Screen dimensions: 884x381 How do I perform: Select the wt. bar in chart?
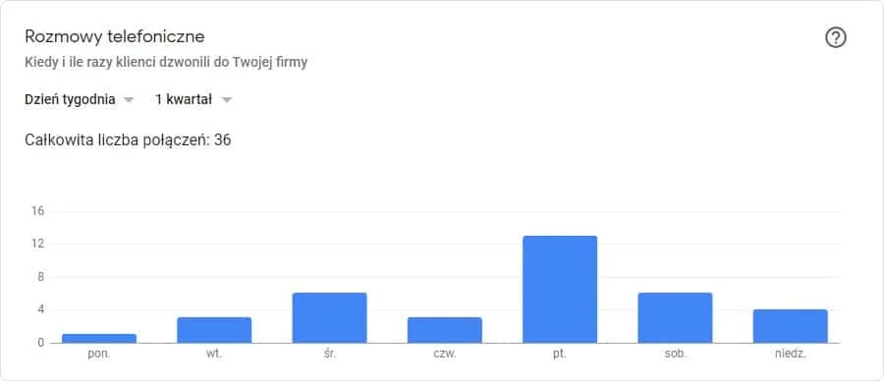[x=214, y=330]
